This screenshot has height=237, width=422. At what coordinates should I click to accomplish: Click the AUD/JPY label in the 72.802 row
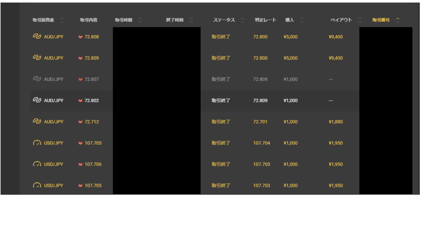[54, 100]
